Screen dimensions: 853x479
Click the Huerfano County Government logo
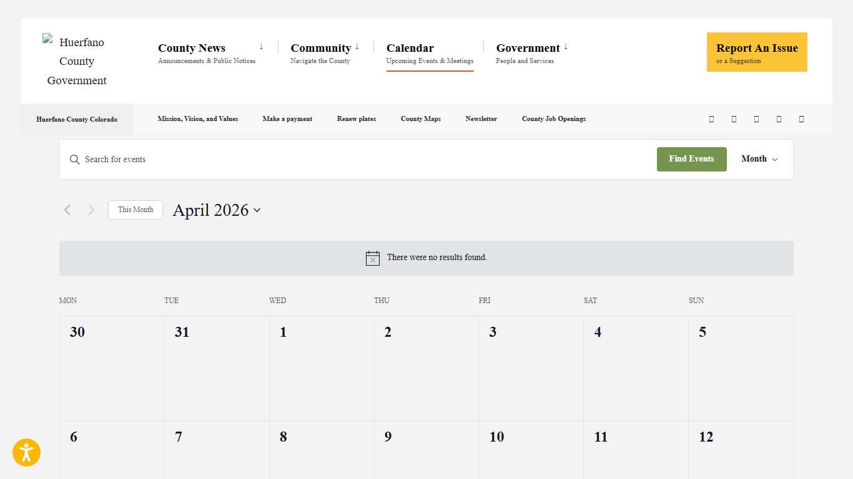point(77,61)
